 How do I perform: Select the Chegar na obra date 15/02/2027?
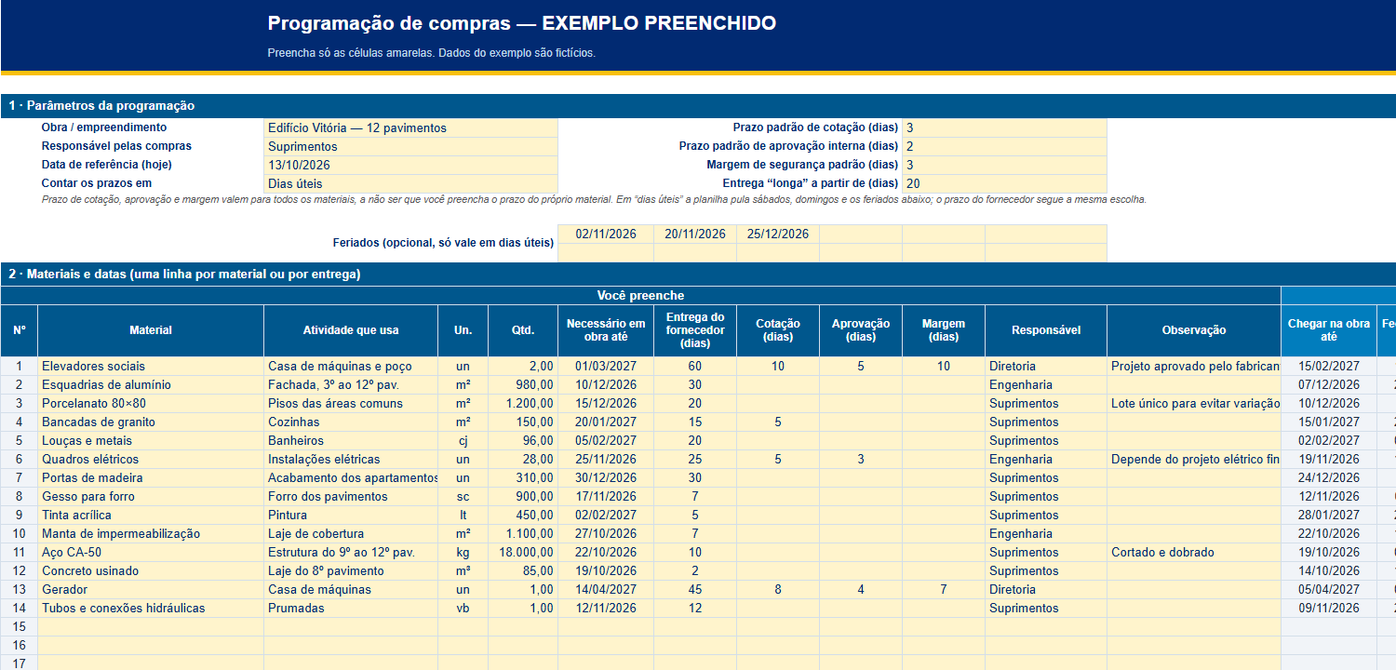(x=1329, y=366)
